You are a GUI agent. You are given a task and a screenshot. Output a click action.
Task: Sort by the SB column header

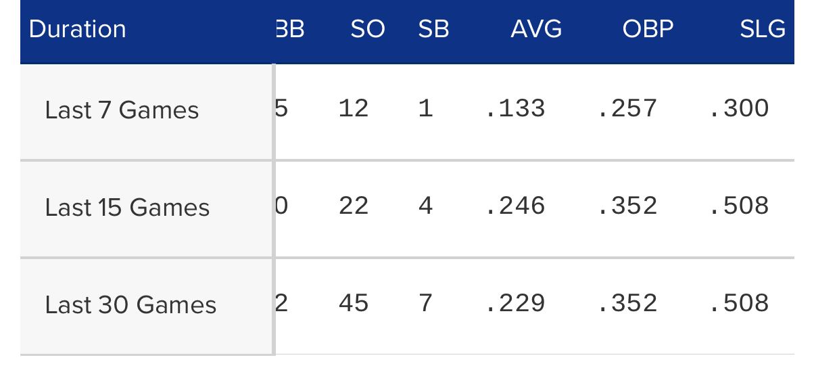(433, 29)
